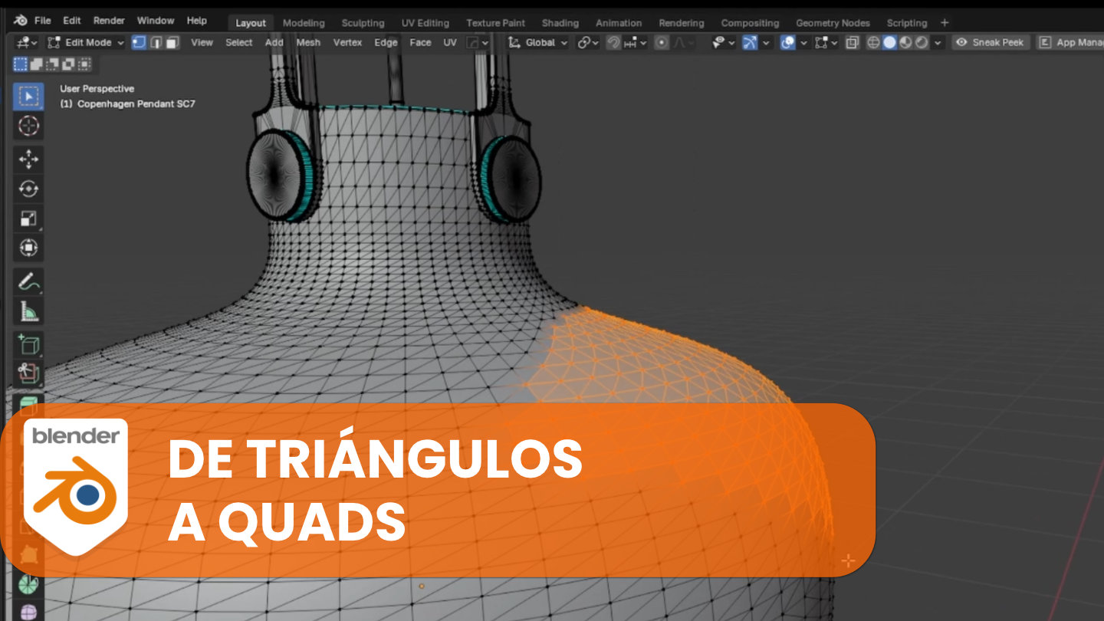This screenshot has width=1104, height=621.
Task: Switch to the UV Editing workspace tab
Action: pyautogui.click(x=426, y=23)
